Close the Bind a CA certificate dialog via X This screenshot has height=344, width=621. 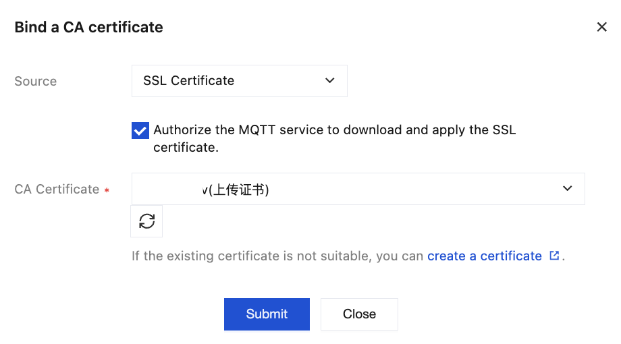click(x=601, y=27)
